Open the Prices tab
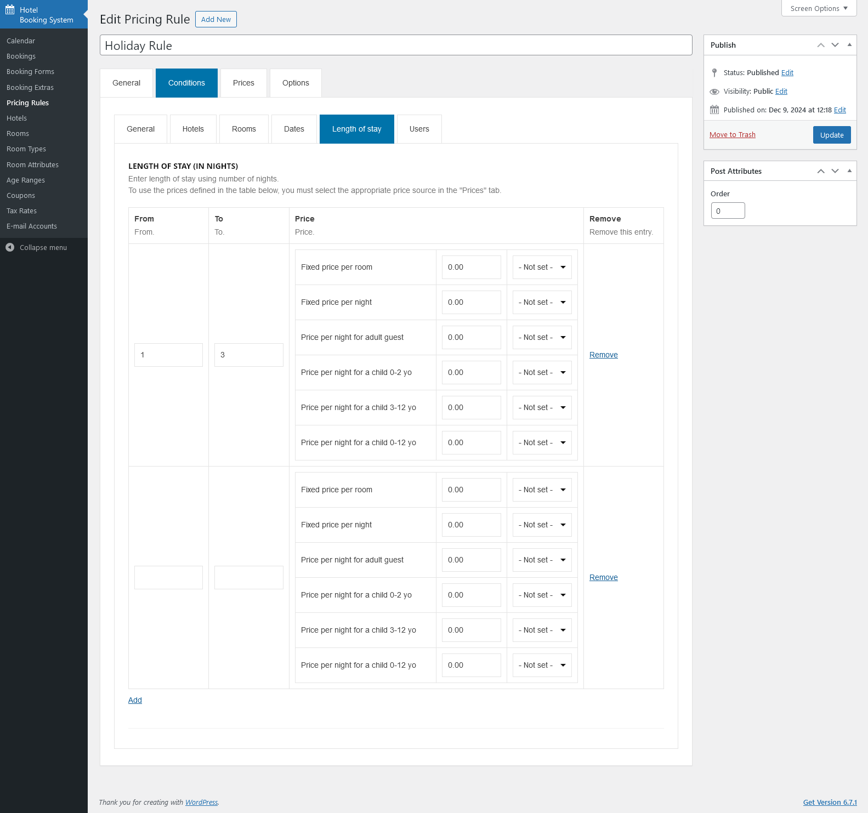The width and height of the screenshot is (868, 813). 243,83
